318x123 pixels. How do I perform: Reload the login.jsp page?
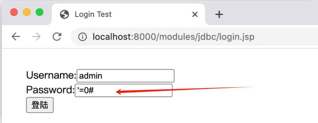pyautogui.click(x=57, y=37)
